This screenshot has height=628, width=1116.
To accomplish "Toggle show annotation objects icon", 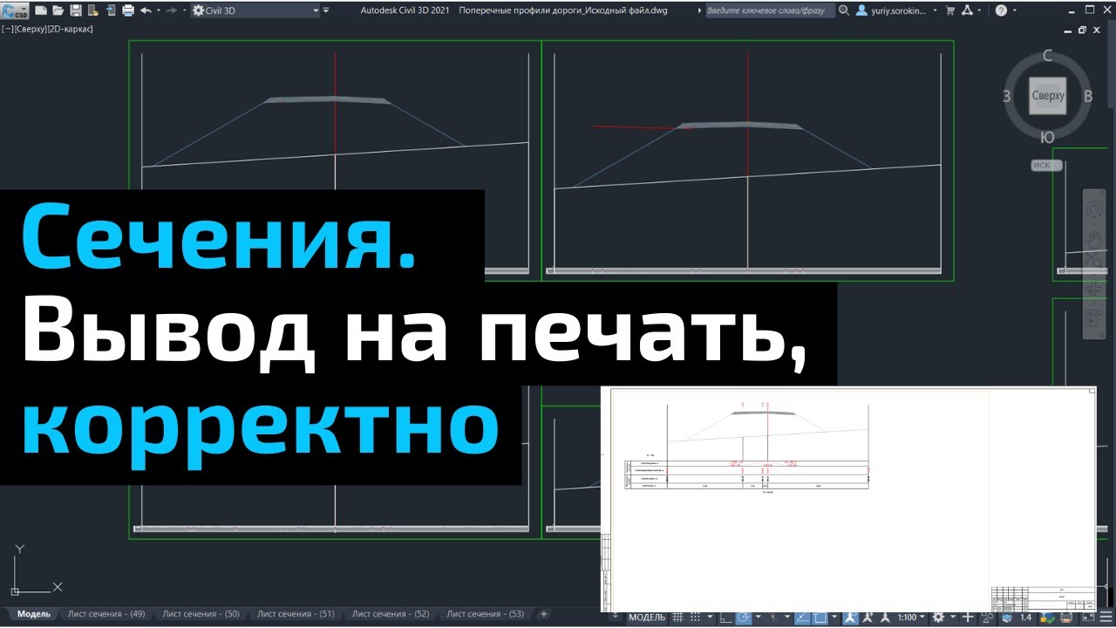I will click(850, 618).
